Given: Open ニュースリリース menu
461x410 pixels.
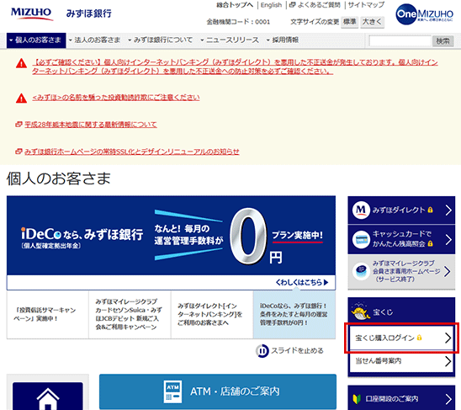Looking at the screenshot, I should pyautogui.click(x=230, y=40).
